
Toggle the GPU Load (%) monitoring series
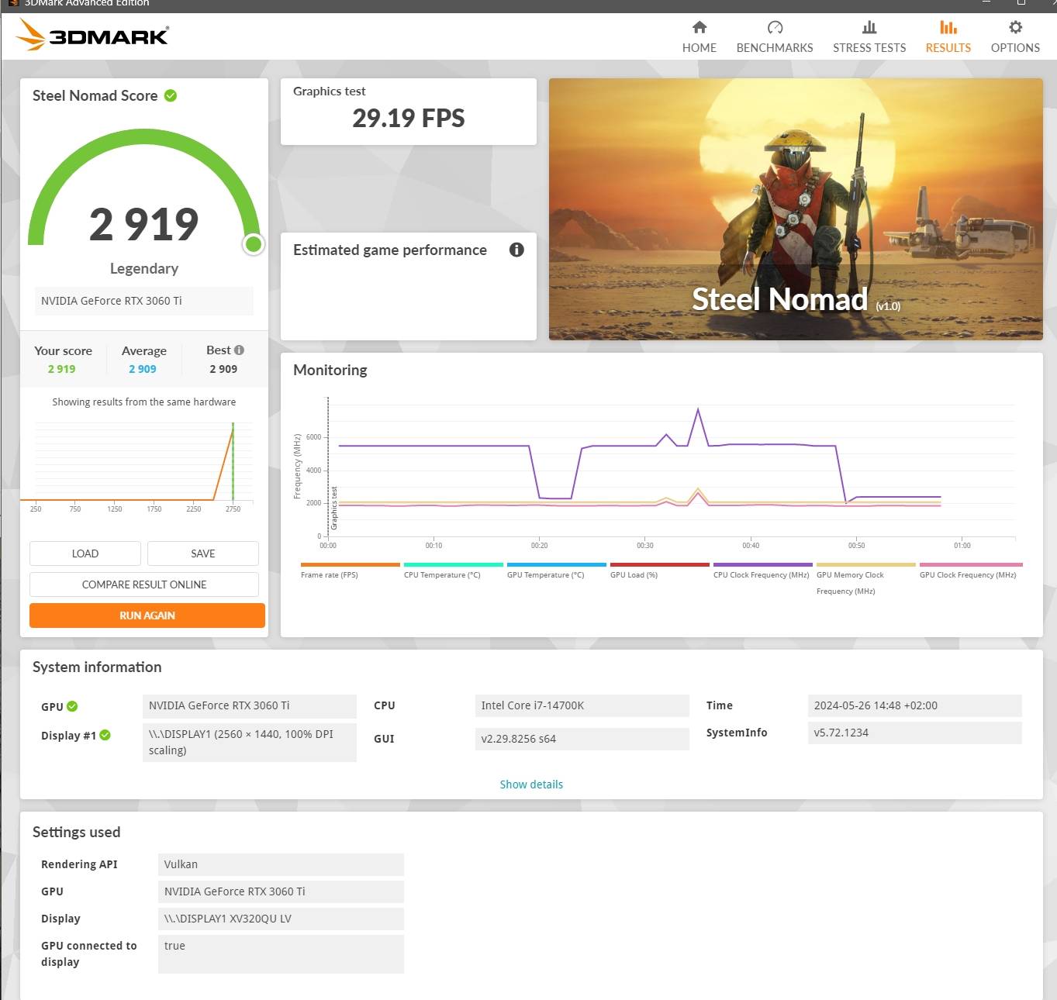click(658, 565)
